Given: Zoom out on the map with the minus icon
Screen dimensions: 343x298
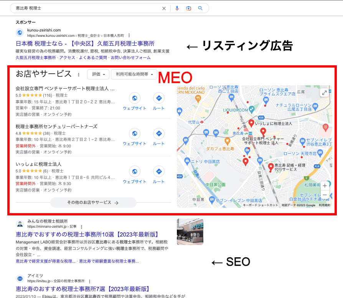Looking at the screenshot, I should (324, 195).
